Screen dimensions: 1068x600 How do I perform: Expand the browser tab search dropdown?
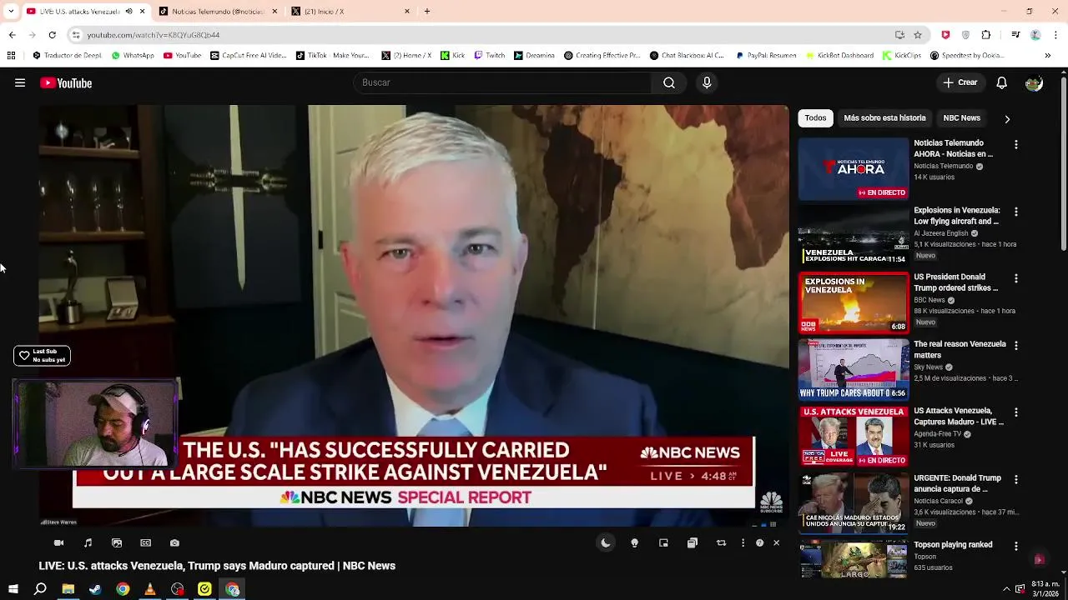pos(11,12)
